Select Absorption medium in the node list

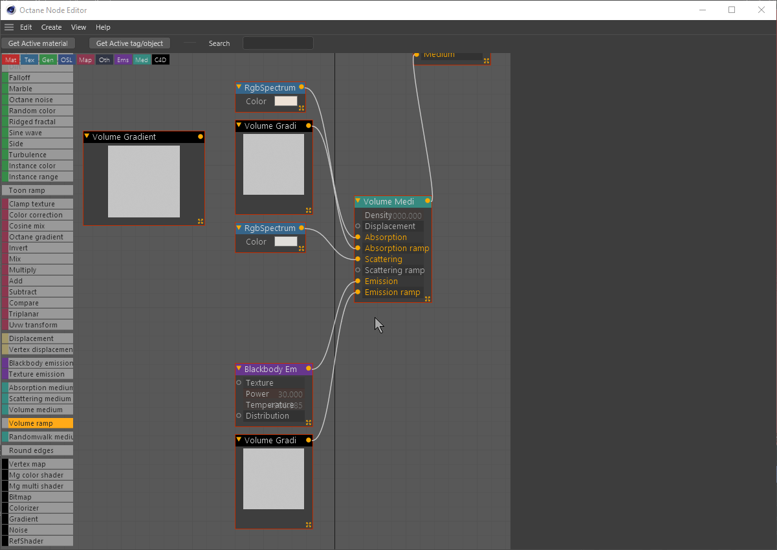(38, 388)
